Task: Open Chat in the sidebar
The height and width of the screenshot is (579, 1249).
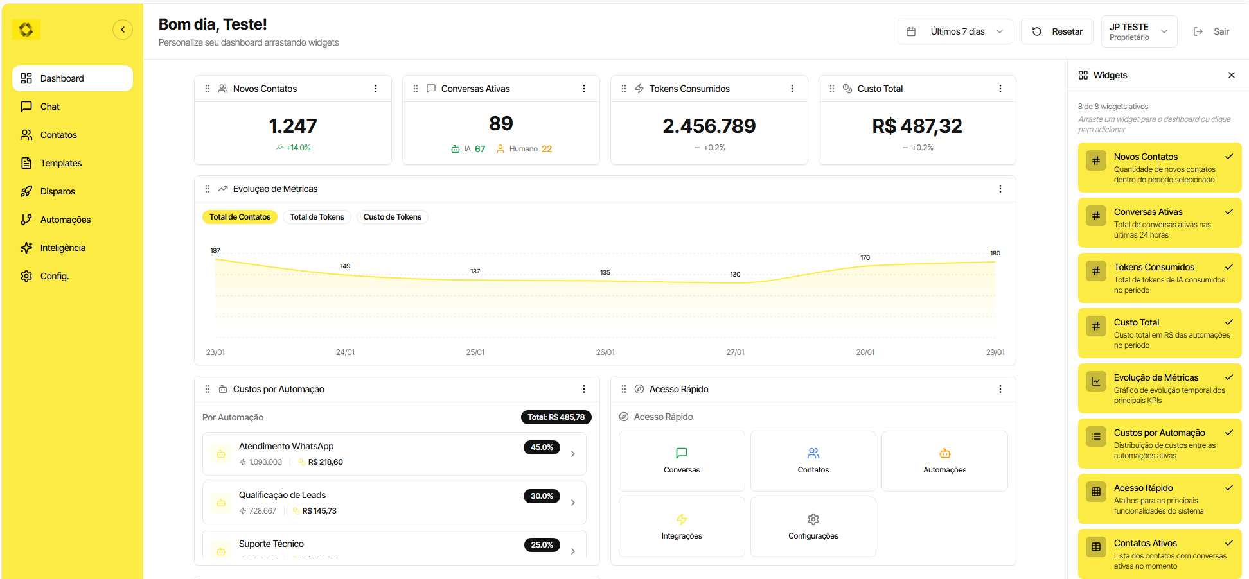Action: click(x=73, y=107)
